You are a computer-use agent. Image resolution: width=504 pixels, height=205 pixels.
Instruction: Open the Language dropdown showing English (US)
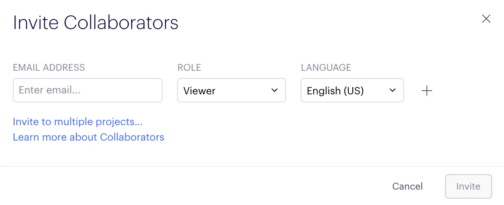pyautogui.click(x=352, y=90)
